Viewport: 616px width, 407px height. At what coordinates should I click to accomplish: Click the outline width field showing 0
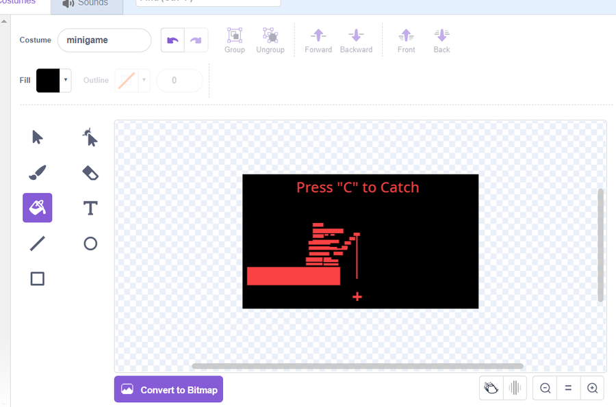pyautogui.click(x=179, y=81)
